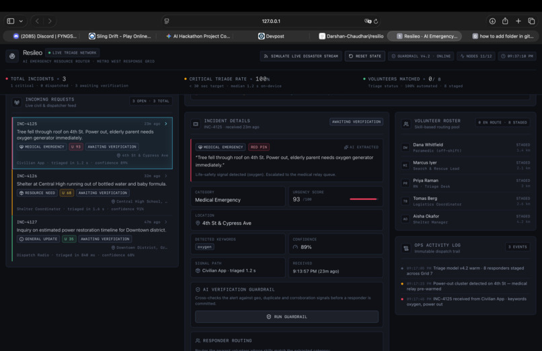Click the Volunteer Roster panel icon

pos(406,124)
